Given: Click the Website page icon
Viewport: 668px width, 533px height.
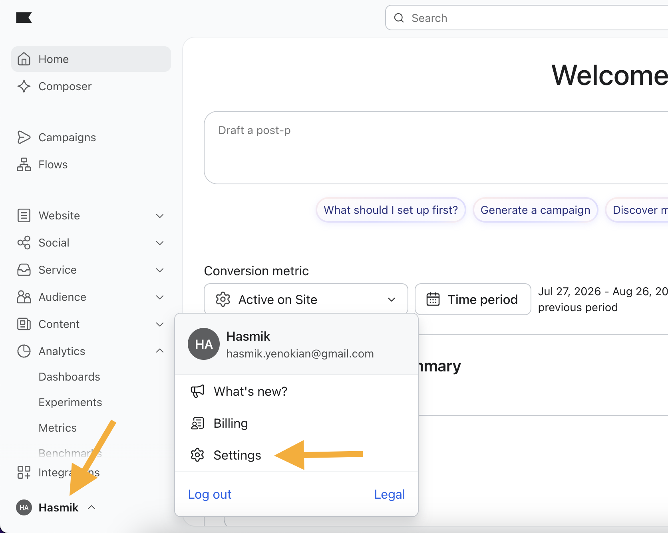Looking at the screenshot, I should (24, 215).
